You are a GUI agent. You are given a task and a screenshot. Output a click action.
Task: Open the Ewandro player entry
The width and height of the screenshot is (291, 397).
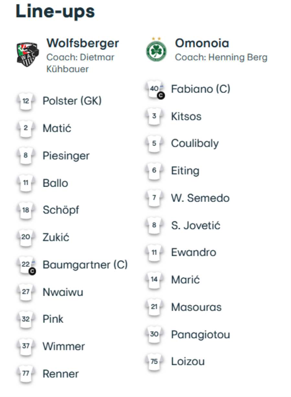193,252
